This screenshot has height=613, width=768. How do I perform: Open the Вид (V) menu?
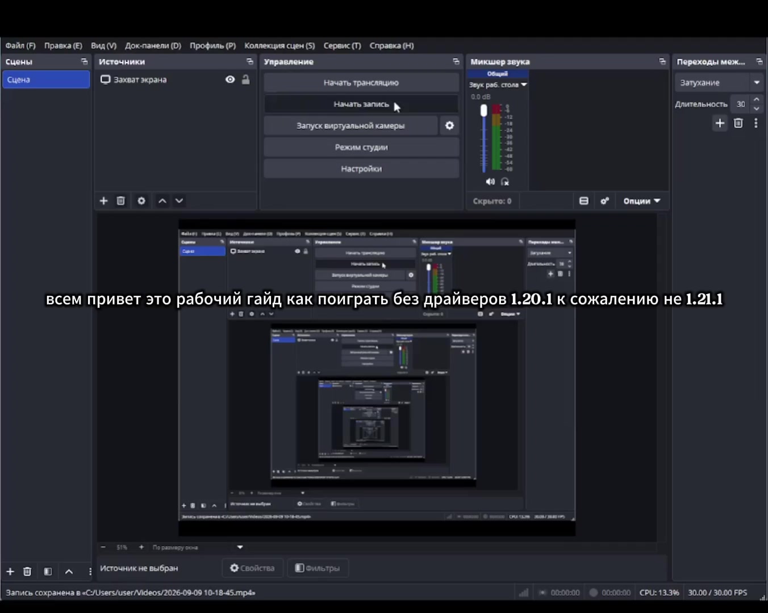103,45
